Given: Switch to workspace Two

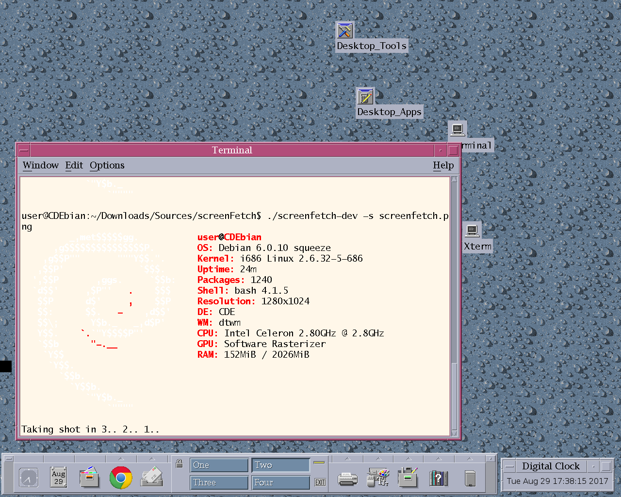Looking at the screenshot, I should (280, 465).
